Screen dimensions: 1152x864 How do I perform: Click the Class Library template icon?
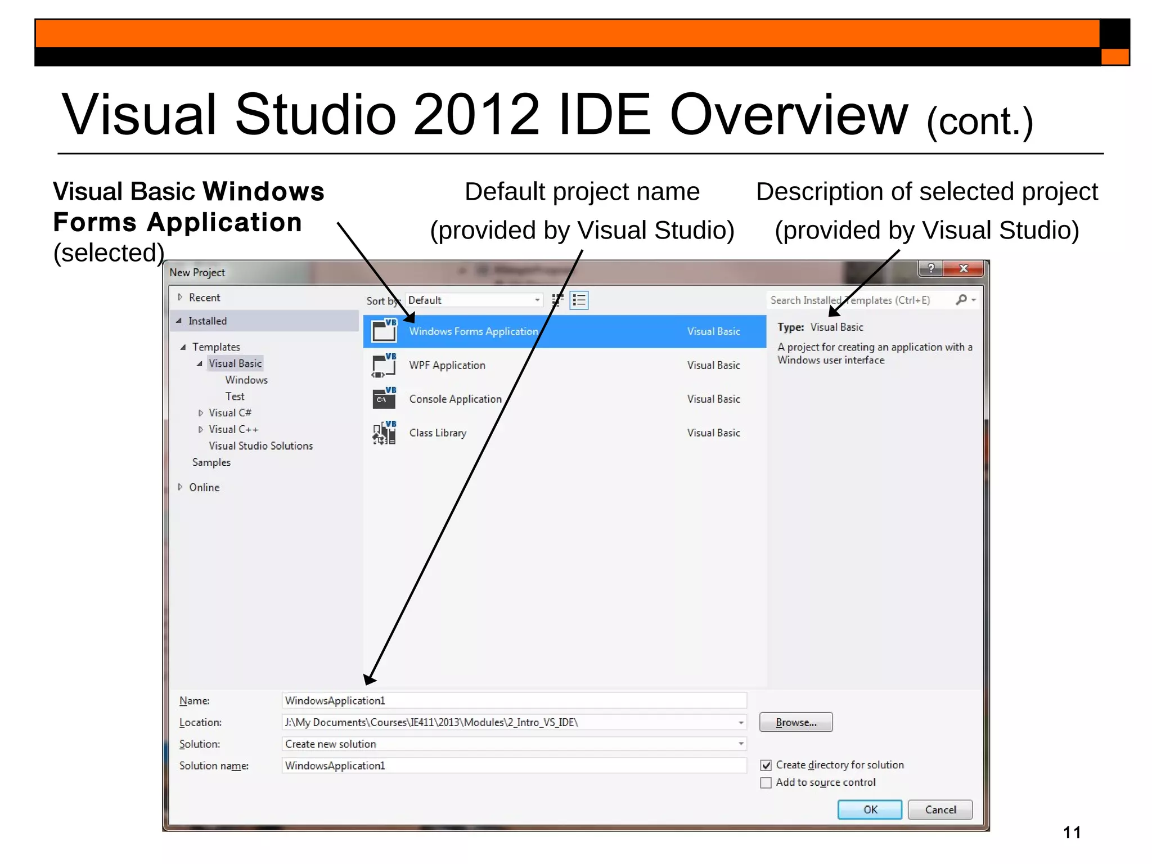(384, 433)
